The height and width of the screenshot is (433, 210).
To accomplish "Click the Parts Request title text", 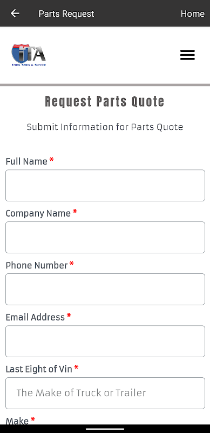I will click(66, 14).
